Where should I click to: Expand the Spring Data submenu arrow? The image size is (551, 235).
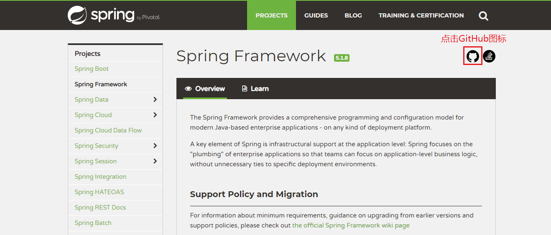(x=155, y=100)
